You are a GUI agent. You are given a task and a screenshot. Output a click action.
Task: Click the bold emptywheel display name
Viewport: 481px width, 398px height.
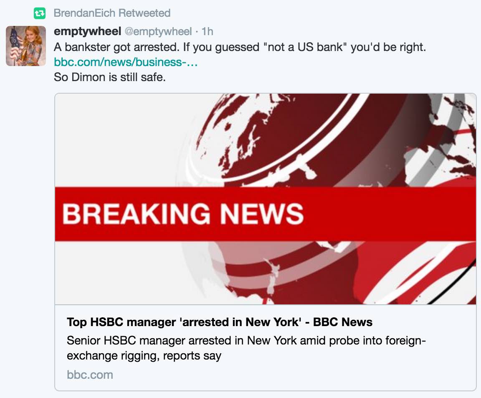coord(87,31)
